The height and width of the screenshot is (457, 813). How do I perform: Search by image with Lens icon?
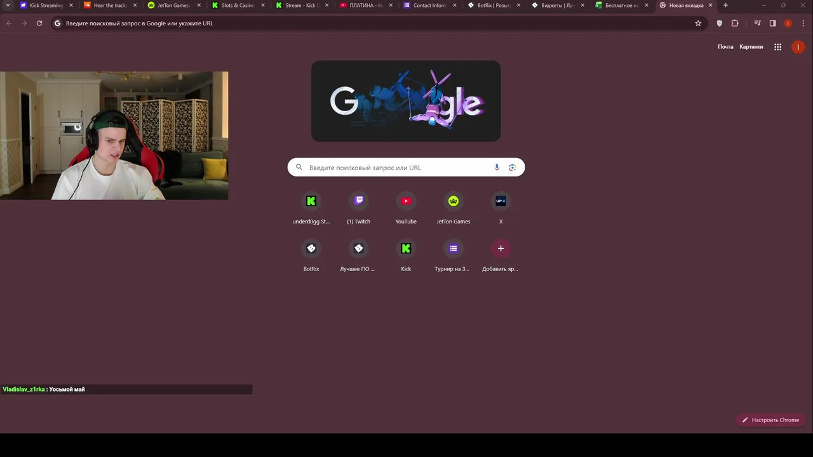(x=512, y=168)
